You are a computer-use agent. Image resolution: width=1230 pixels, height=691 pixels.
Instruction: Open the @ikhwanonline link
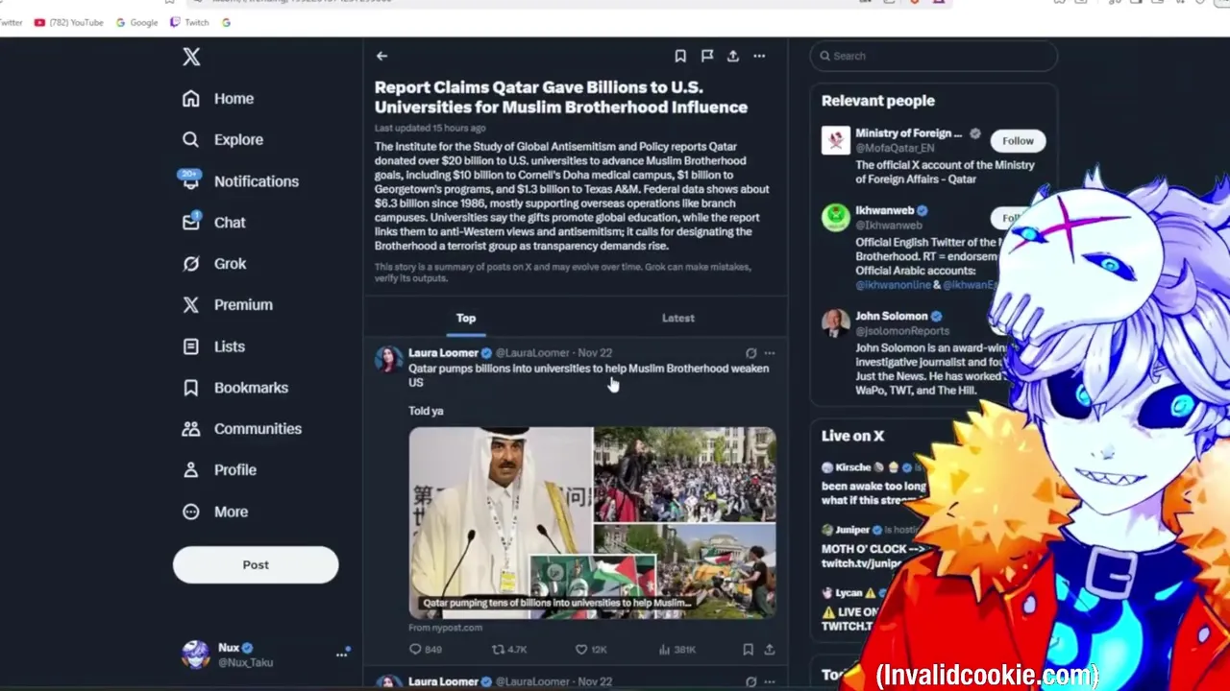[893, 285]
